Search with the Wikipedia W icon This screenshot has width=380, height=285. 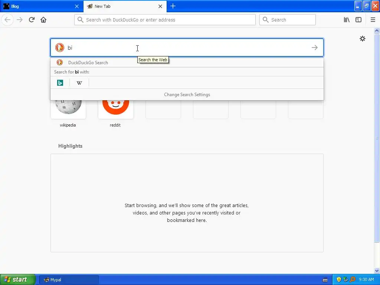pyautogui.click(x=79, y=83)
